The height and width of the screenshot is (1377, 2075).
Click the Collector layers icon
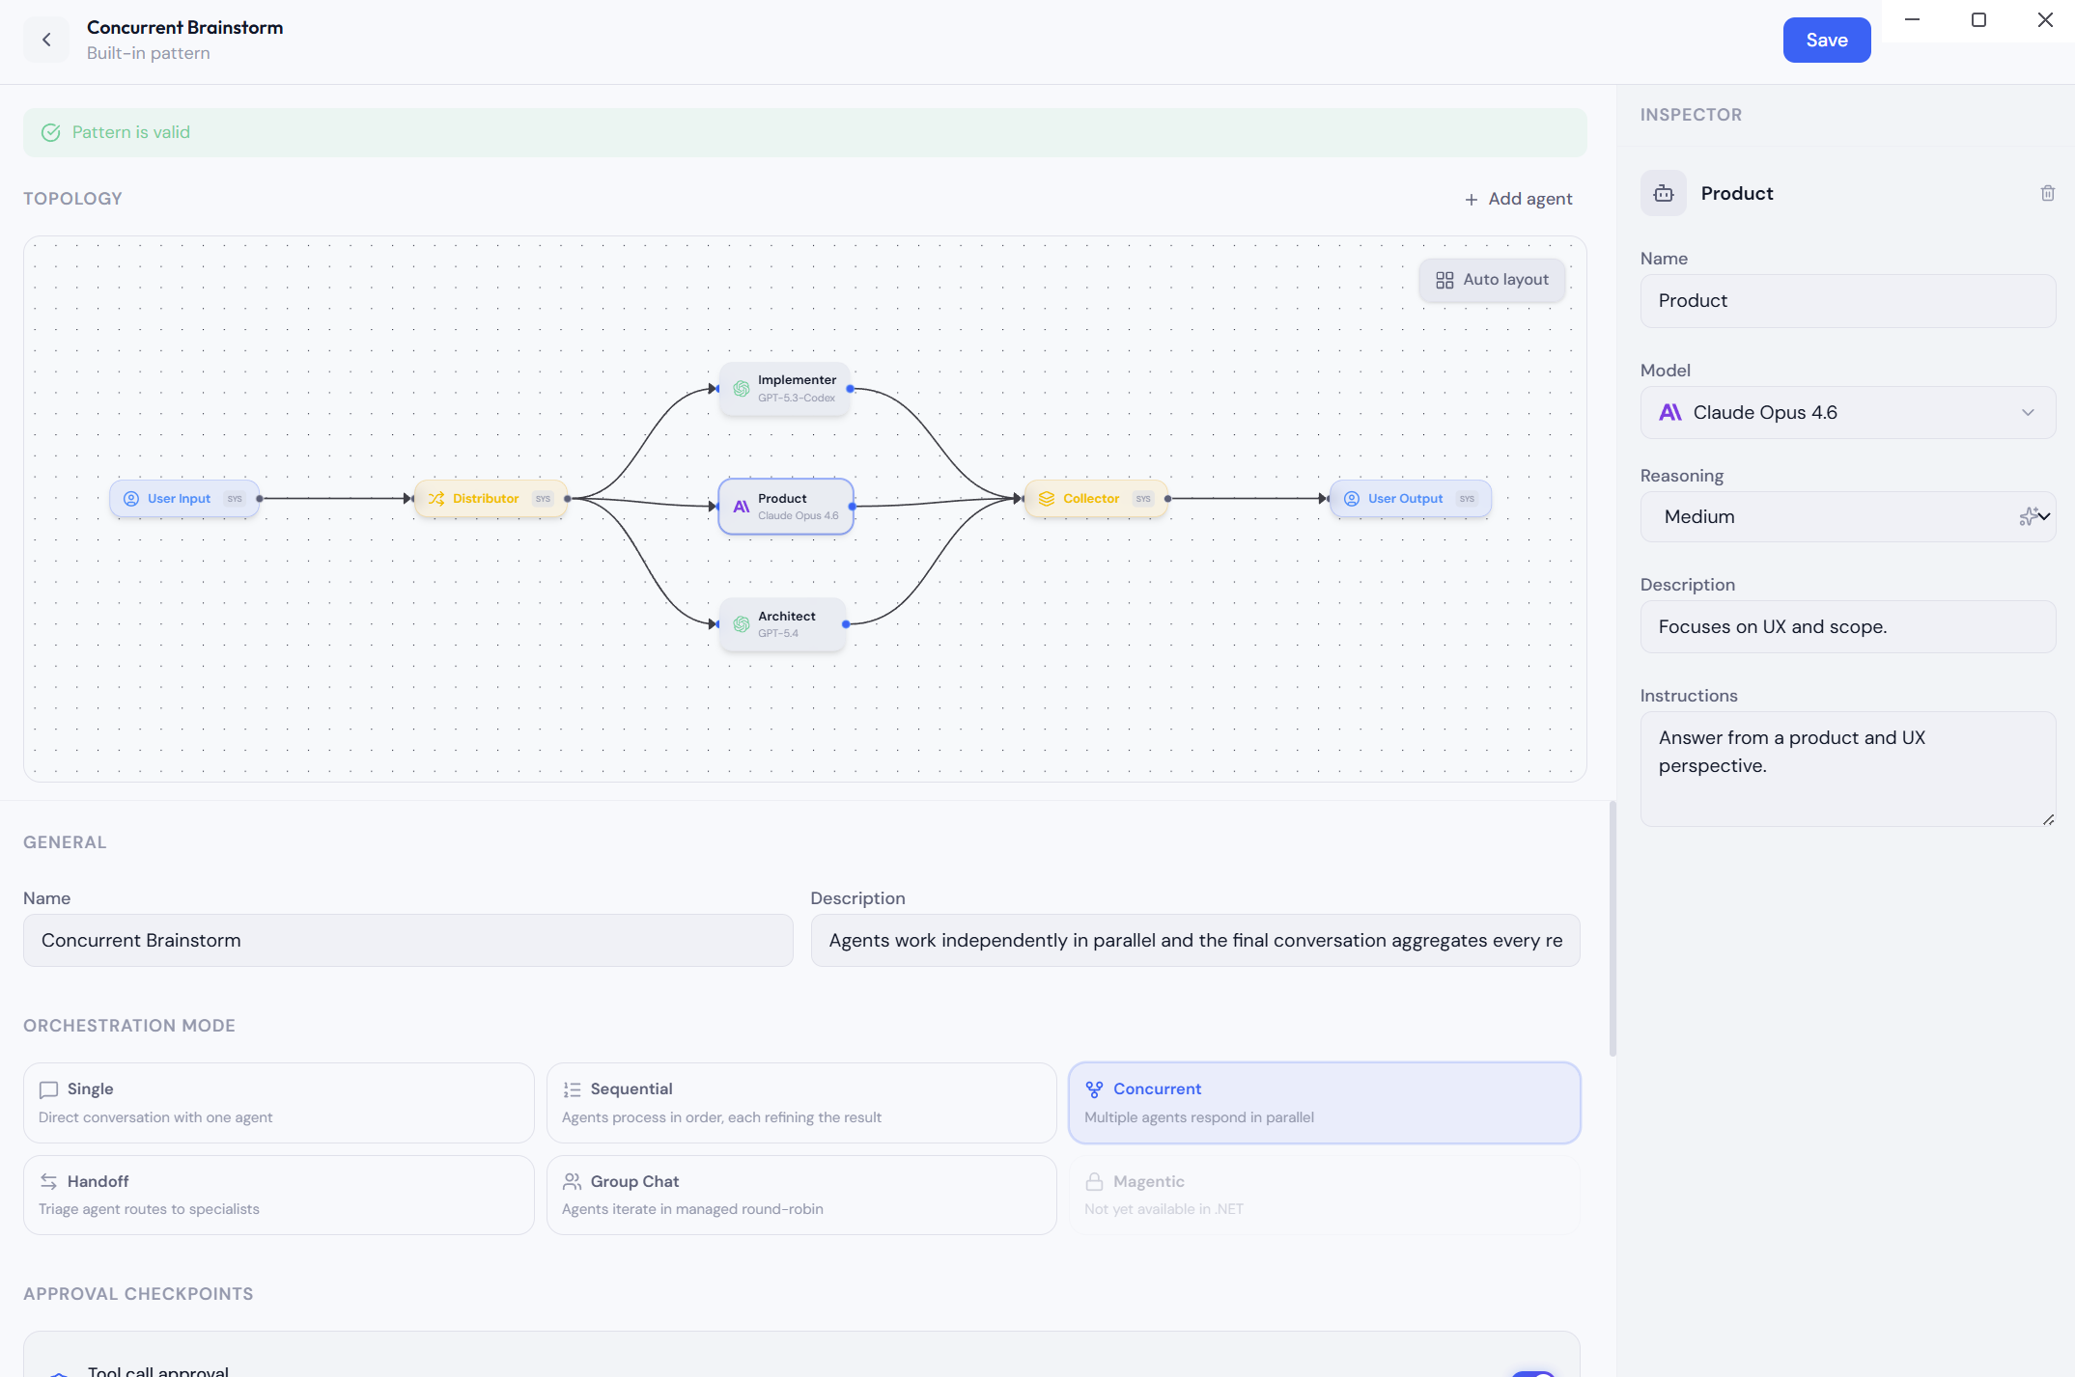click(x=1047, y=499)
